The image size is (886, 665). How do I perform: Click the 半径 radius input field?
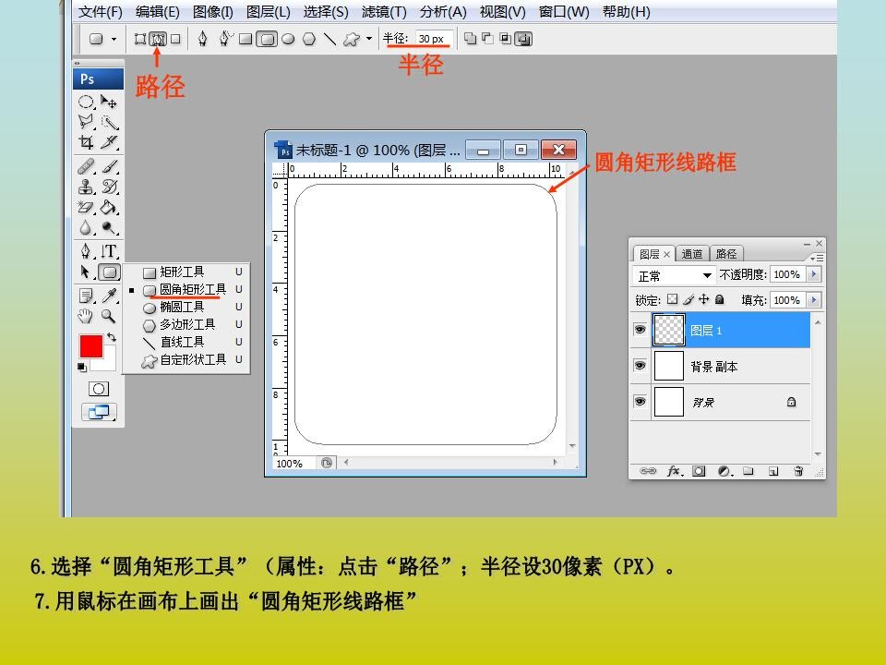coord(431,39)
